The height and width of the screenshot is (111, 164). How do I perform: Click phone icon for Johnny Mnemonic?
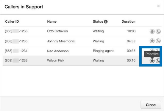click(158, 41)
